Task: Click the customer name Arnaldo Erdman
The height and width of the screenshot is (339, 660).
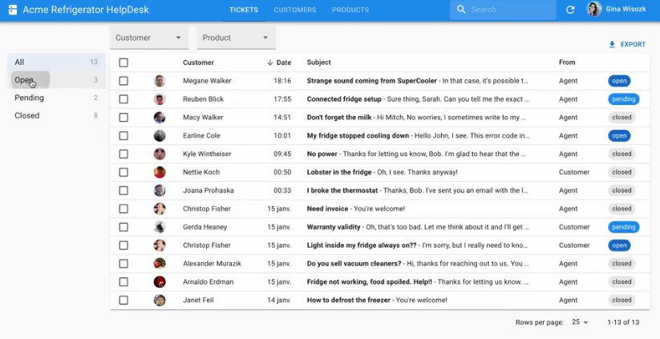Action: 208,282
